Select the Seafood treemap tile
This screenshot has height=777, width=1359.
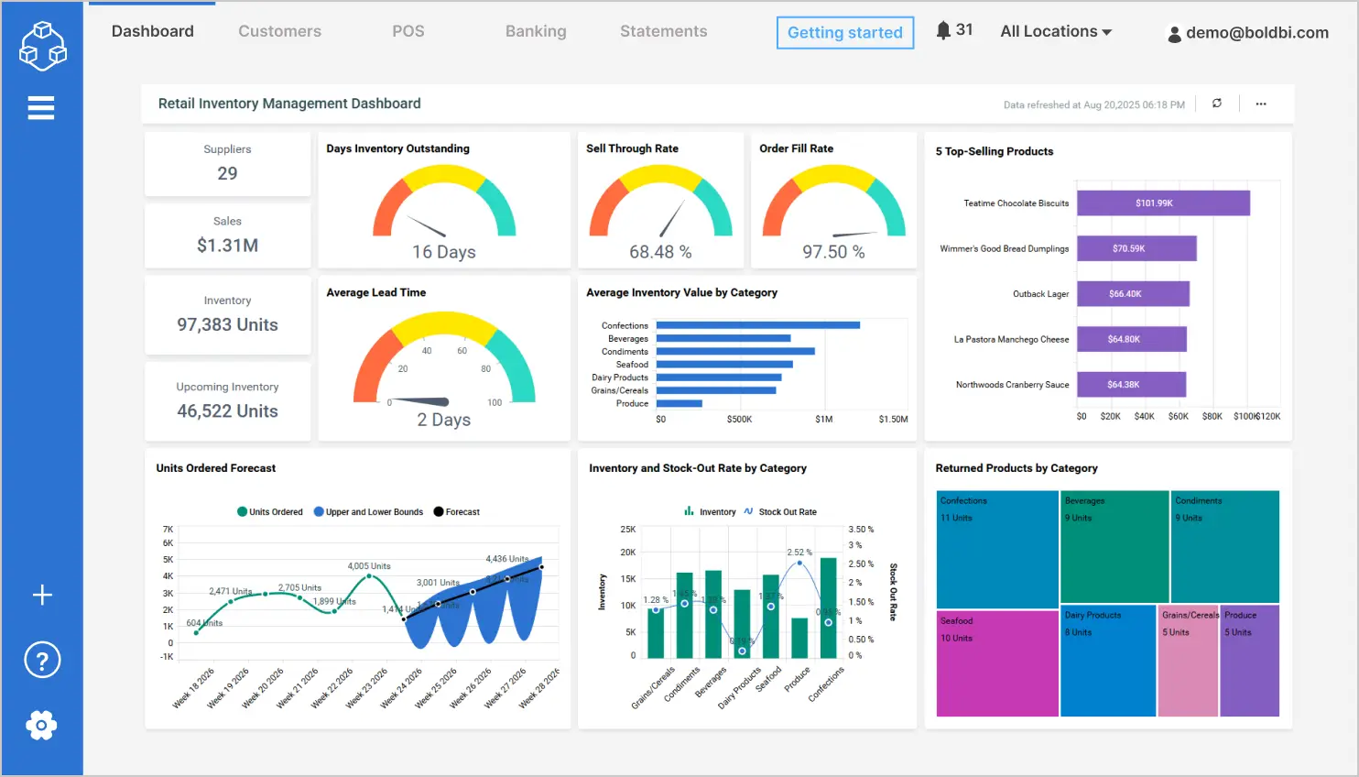[x=996, y=663]
